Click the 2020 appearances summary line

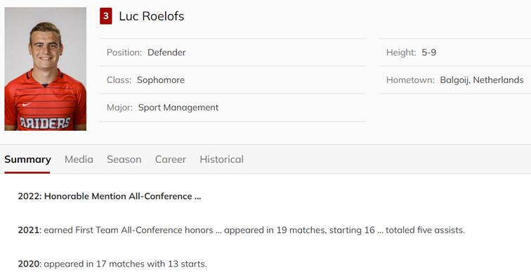coord(112,264)
